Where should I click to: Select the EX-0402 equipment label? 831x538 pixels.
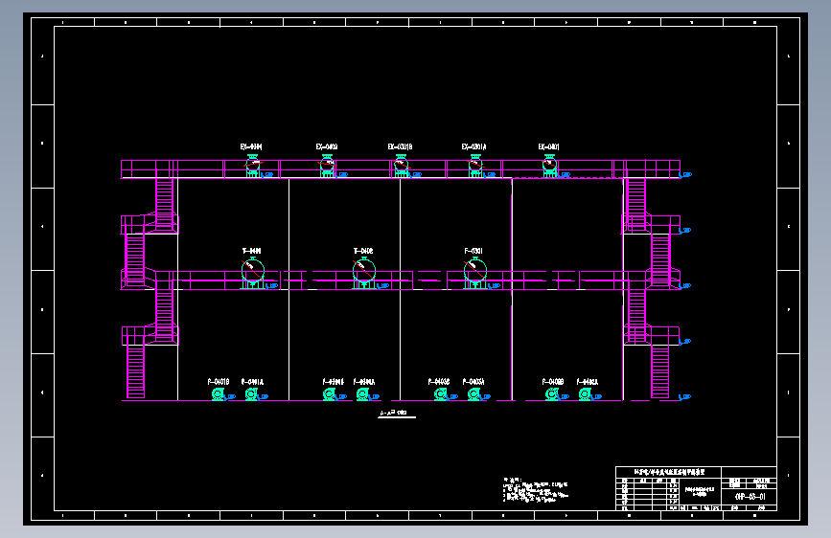click(x=327, y=146)
